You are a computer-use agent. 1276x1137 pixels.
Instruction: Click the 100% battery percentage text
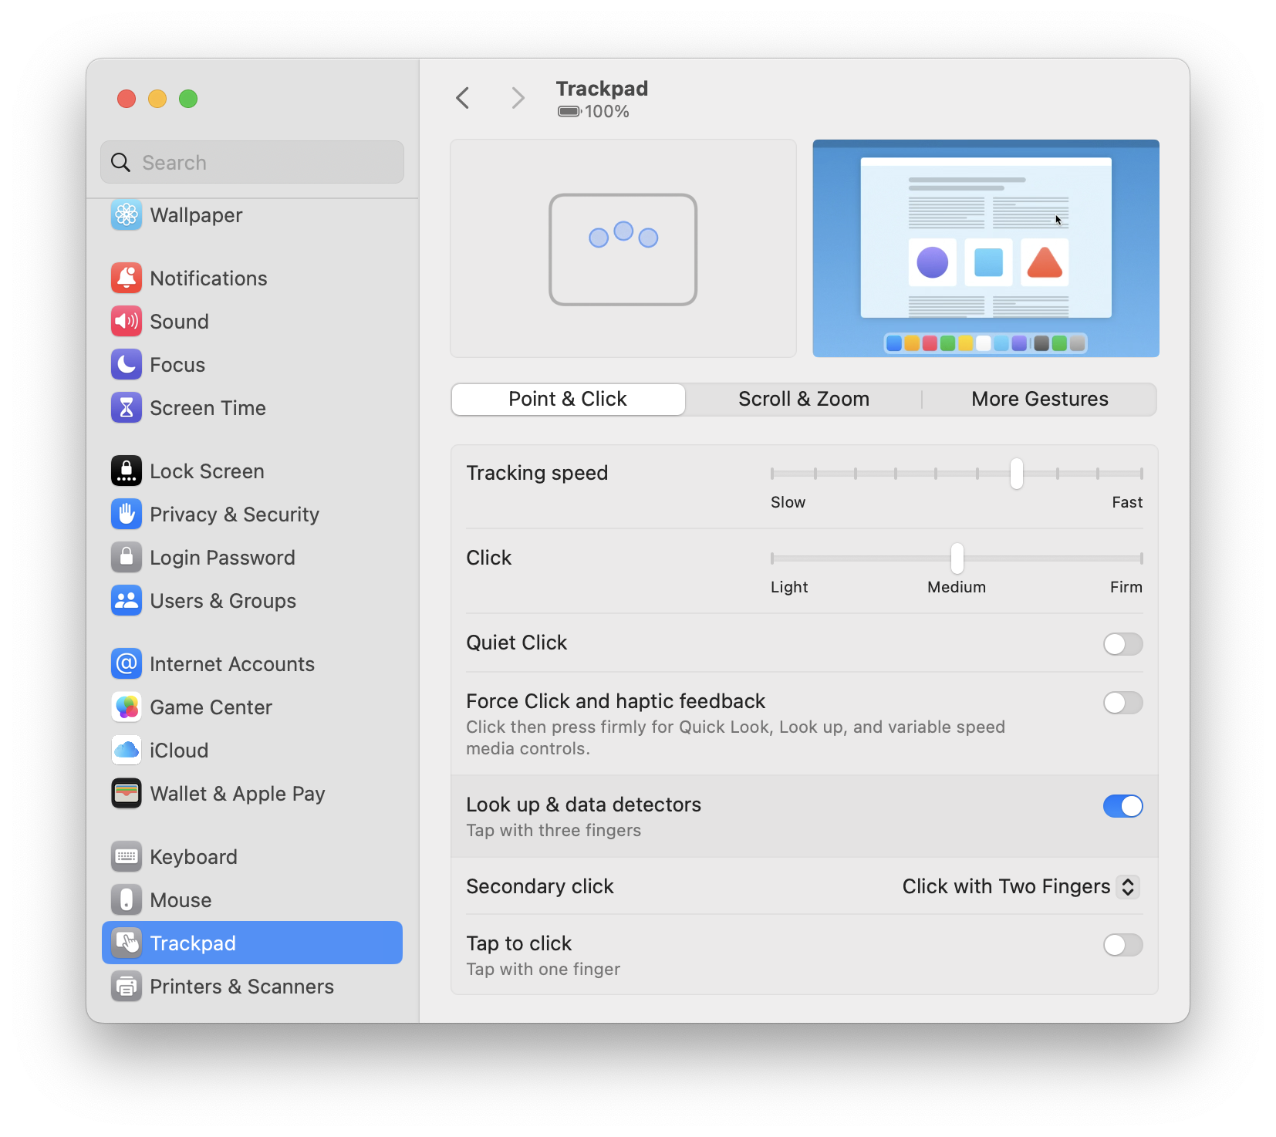pos(607,112)
